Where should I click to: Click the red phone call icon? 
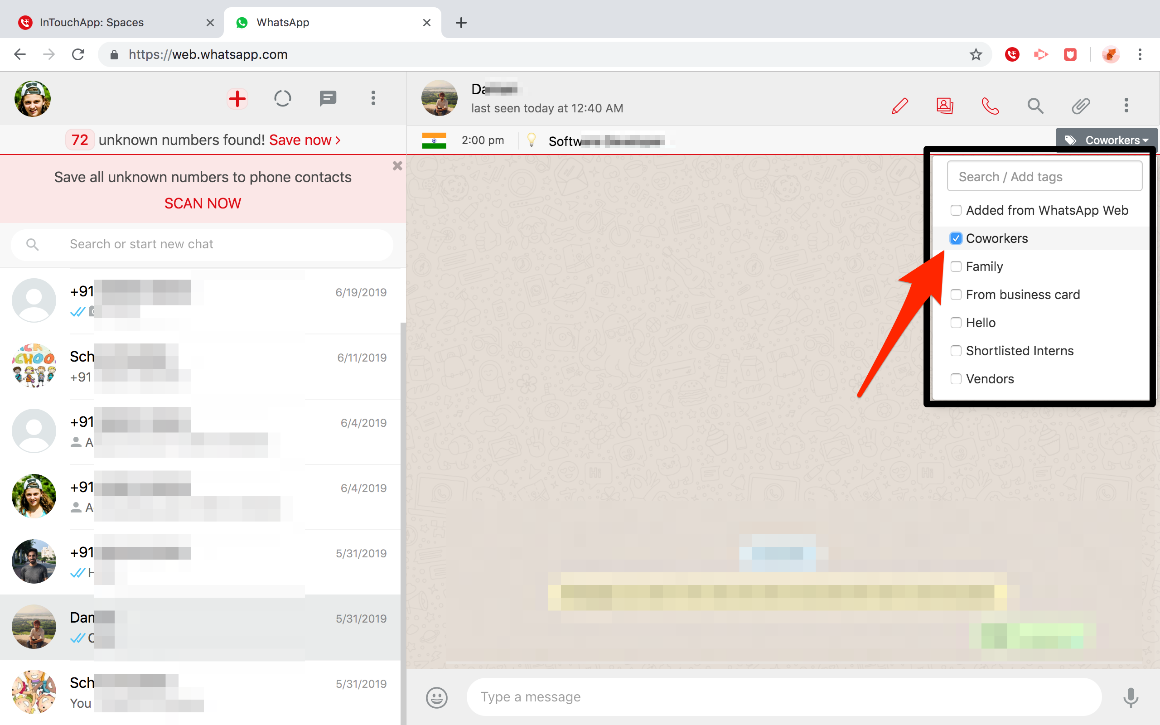coord(990,106)
